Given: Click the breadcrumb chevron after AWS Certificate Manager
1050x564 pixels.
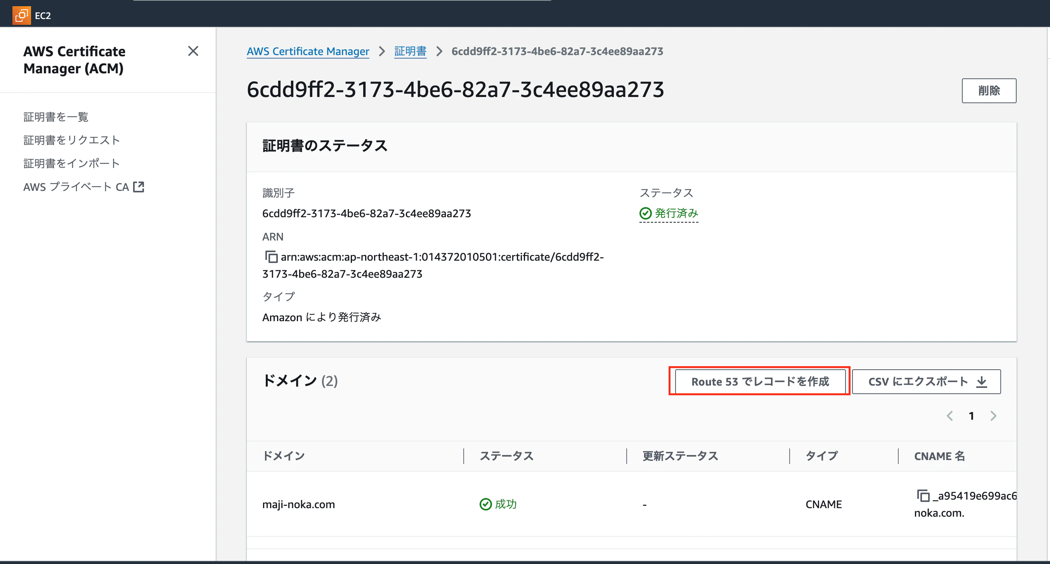Looking at the screenshot, I should tap(381, 51).
